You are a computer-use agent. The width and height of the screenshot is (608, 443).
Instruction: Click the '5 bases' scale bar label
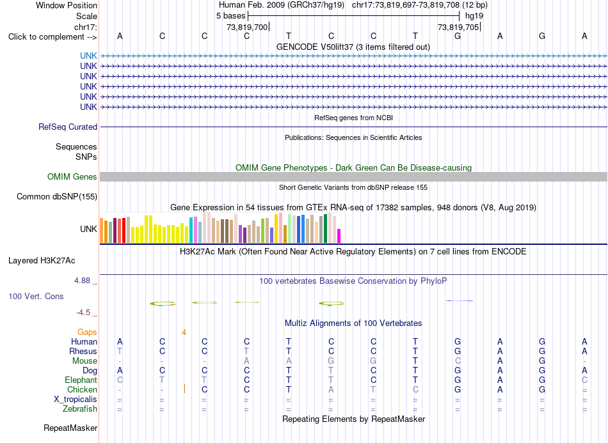coord(230,16)
